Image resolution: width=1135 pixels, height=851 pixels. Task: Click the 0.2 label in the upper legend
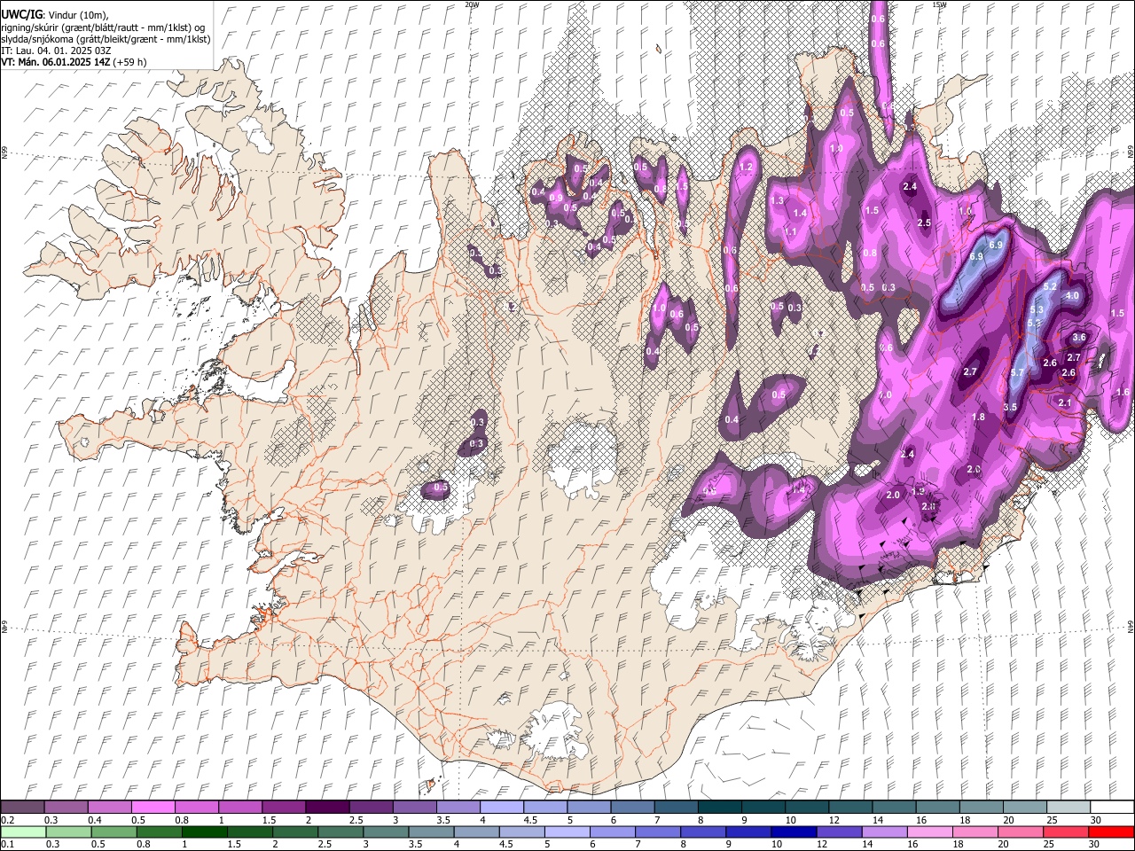pos(7,820)
